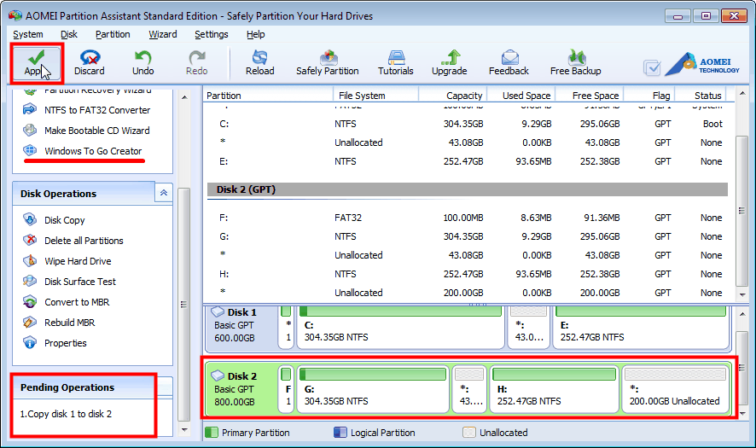Sort by the Partition column header

pyautogui.click(x=268, y=95)
